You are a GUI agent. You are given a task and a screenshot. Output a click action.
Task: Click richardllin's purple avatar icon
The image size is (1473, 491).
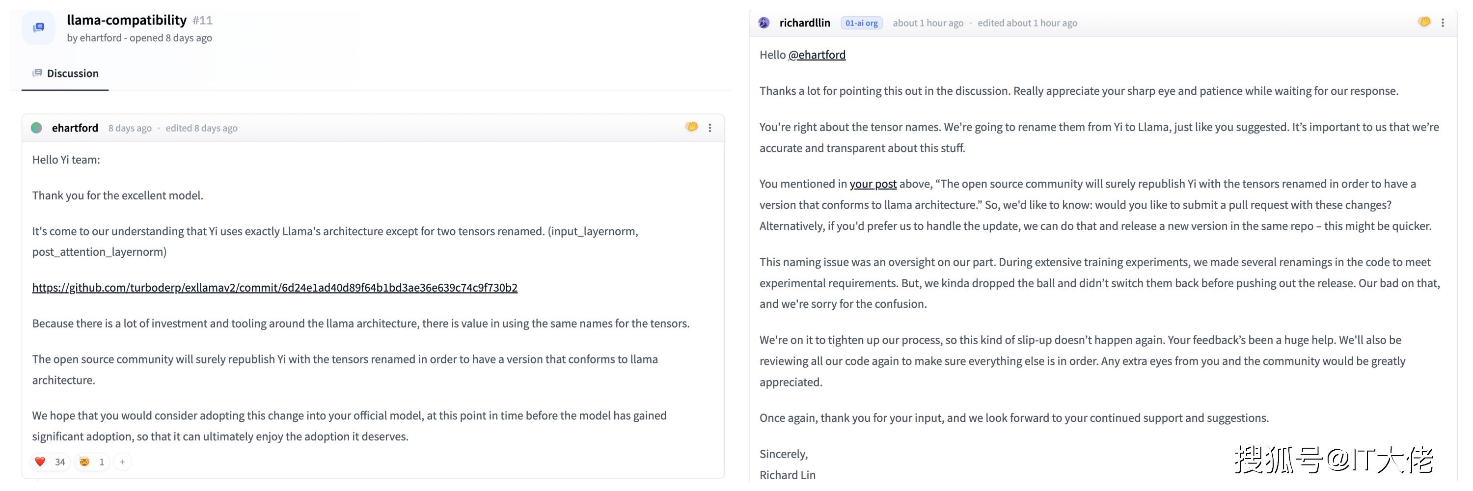point(764,23)
